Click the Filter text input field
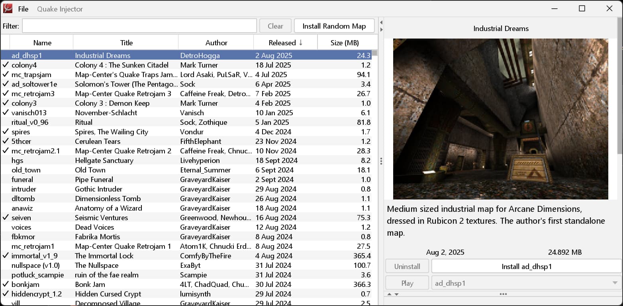This screenshot has width=623, height=306. click(x=139, y=26)
